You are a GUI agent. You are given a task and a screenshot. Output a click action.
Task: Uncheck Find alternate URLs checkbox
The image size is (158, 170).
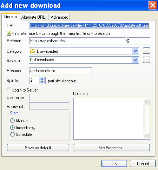(9, 33)
